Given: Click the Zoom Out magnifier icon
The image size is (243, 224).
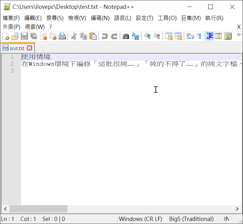Looking at the screenshot, I should (x=157, y=36).
